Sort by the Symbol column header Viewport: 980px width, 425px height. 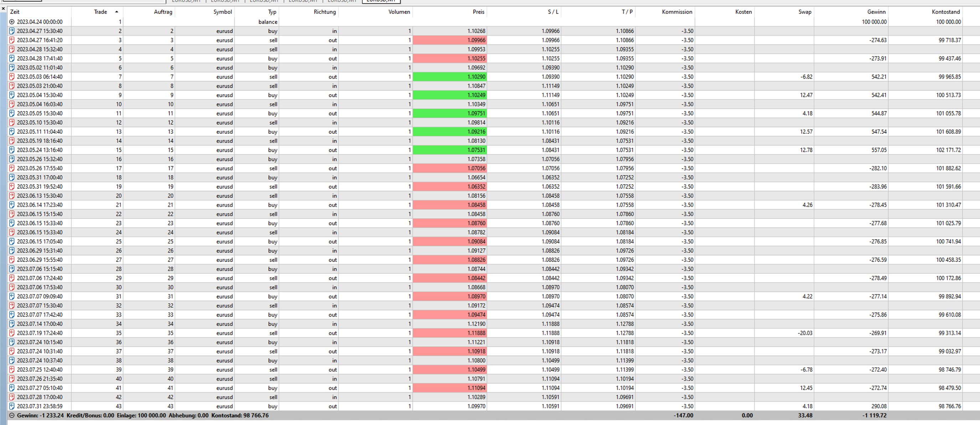point(223,12)
